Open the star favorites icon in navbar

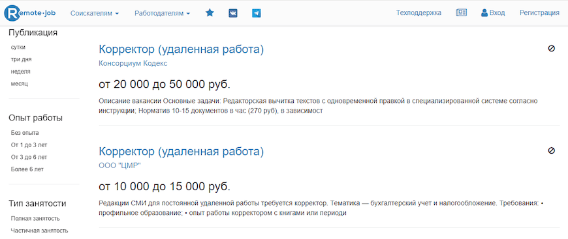(210, 13)
